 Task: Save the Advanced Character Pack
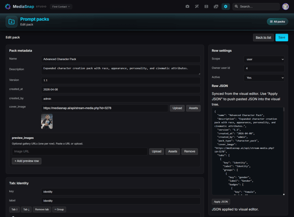[x=282, y=37]
